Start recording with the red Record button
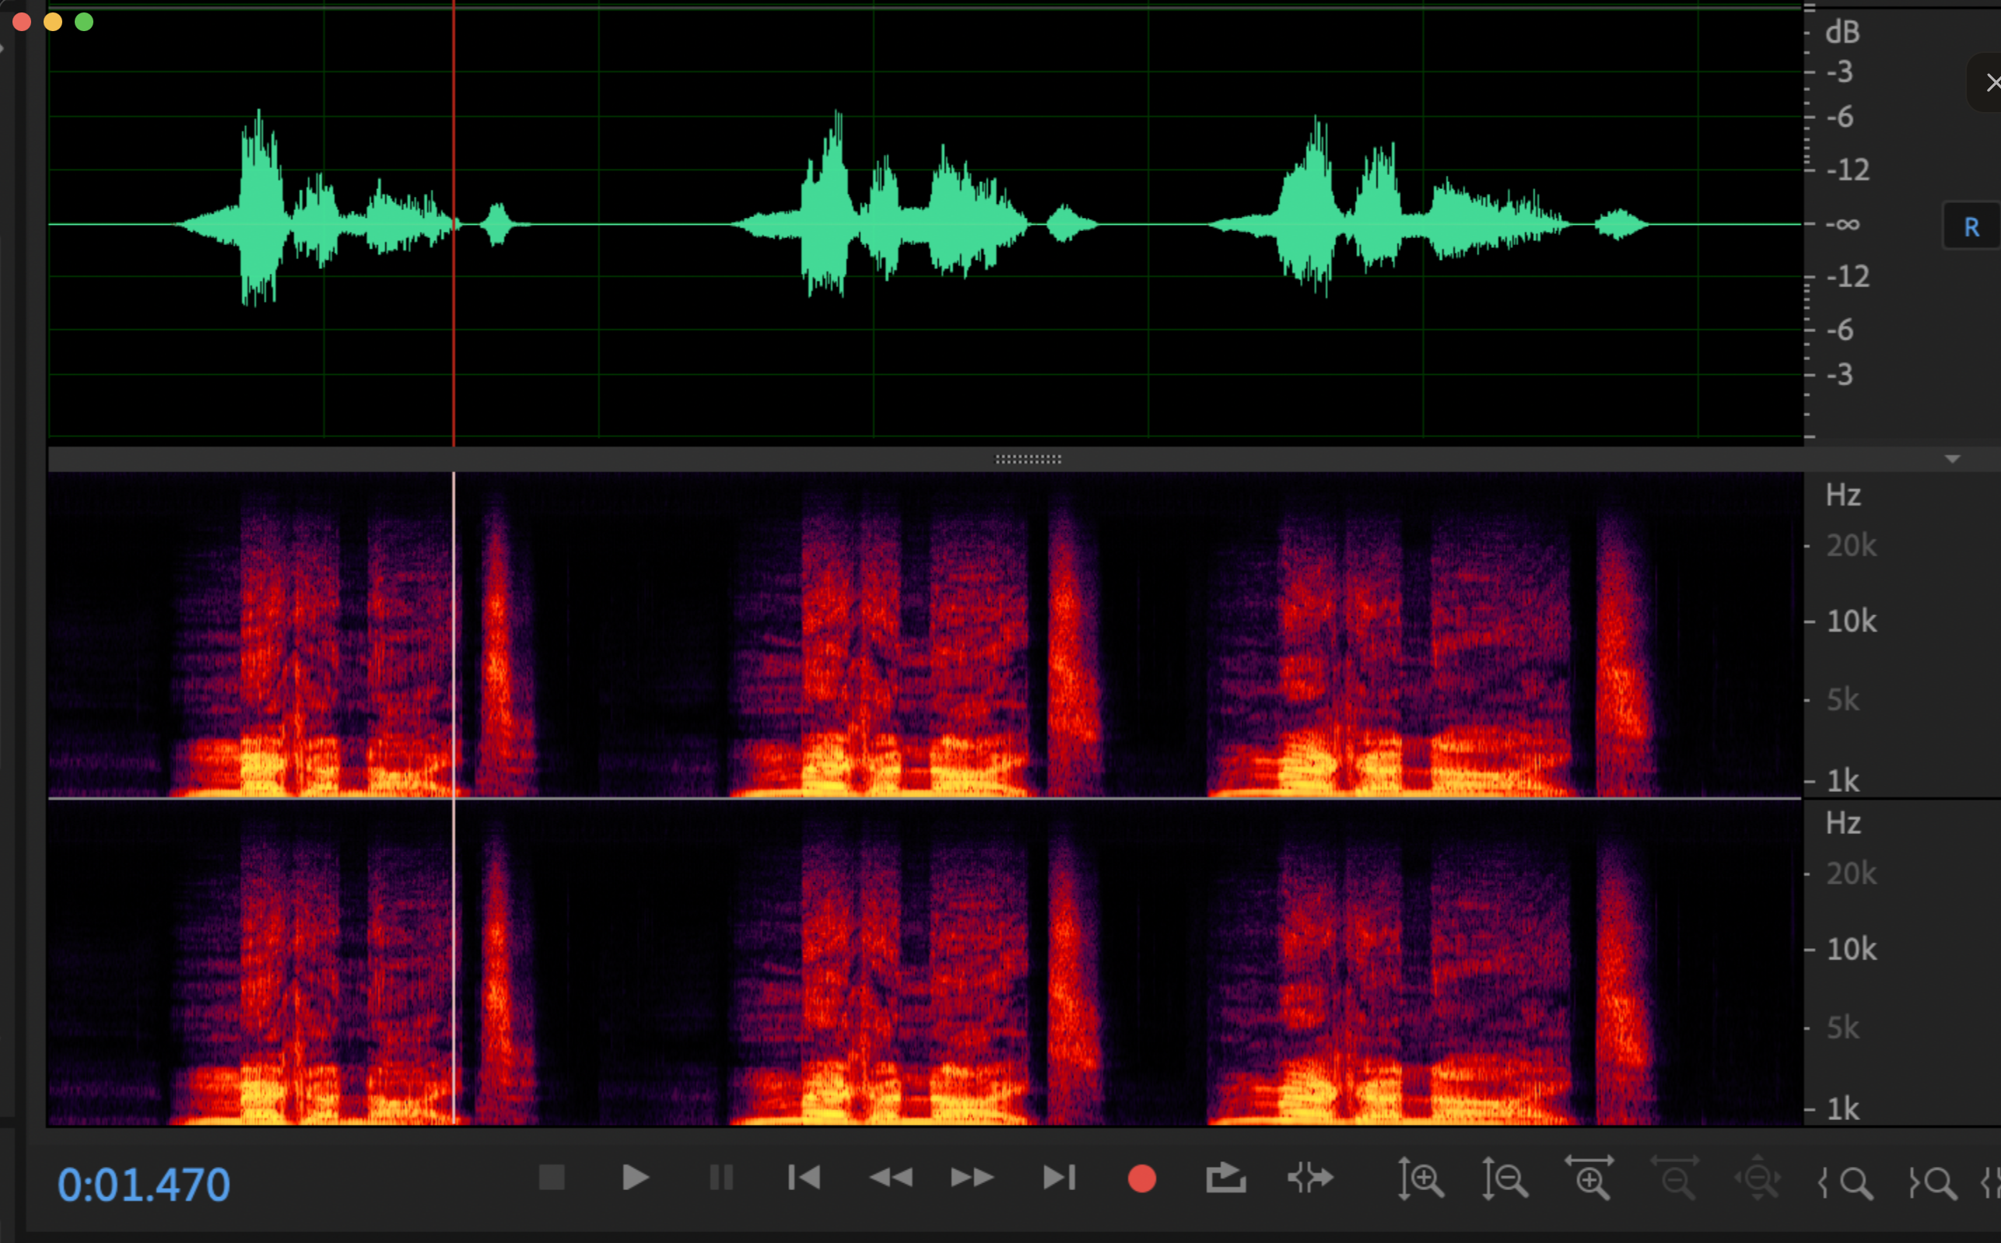 pos(1142,1178)
